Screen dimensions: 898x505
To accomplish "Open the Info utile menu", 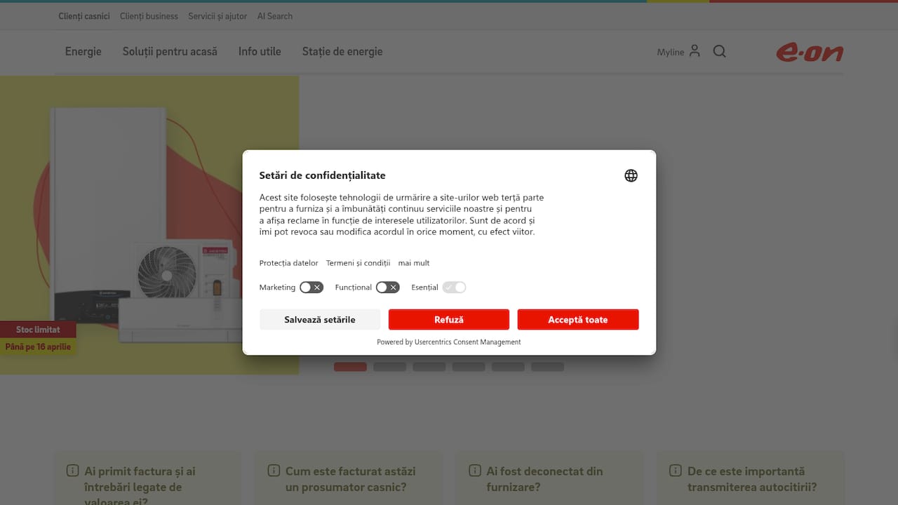I will [260, 51].
